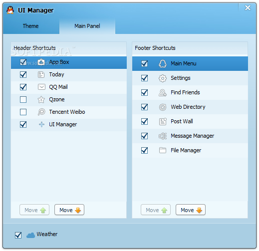Click the Today newspaper icon

(41, 74)
